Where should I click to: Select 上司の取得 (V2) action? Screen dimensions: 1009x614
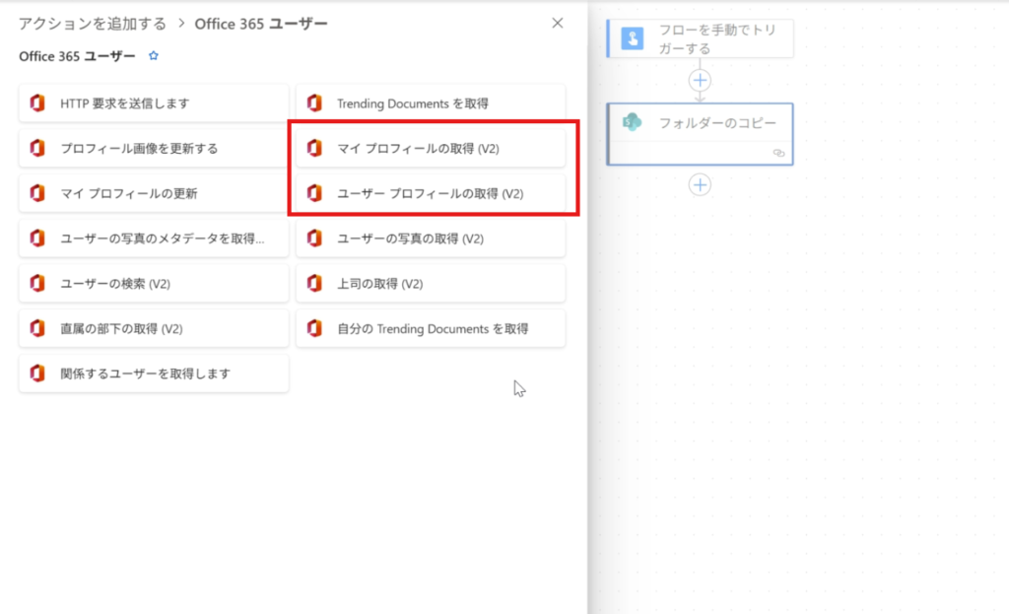tap(431, 284)
